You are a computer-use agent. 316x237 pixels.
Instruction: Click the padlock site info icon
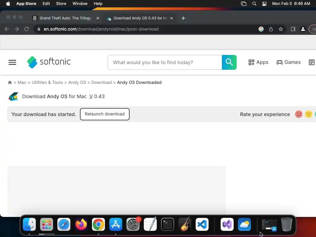pos(39,29)
